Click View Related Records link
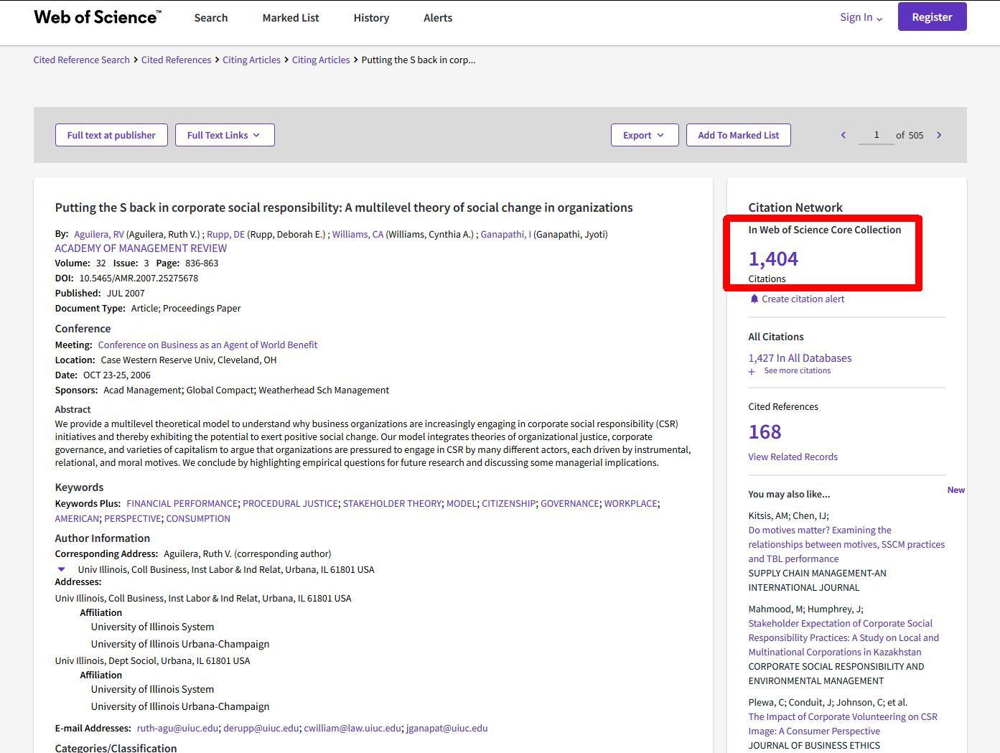1000x753 pixels. (x=793, y=457)
